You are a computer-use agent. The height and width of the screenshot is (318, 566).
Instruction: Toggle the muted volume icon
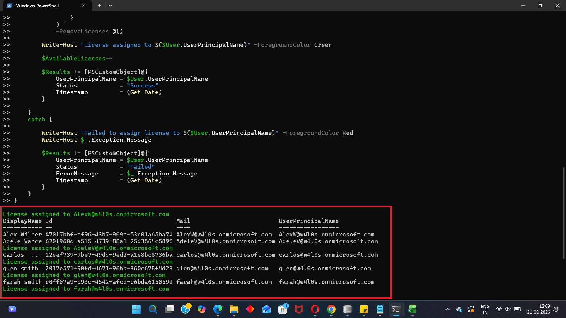tap(508, 309)
